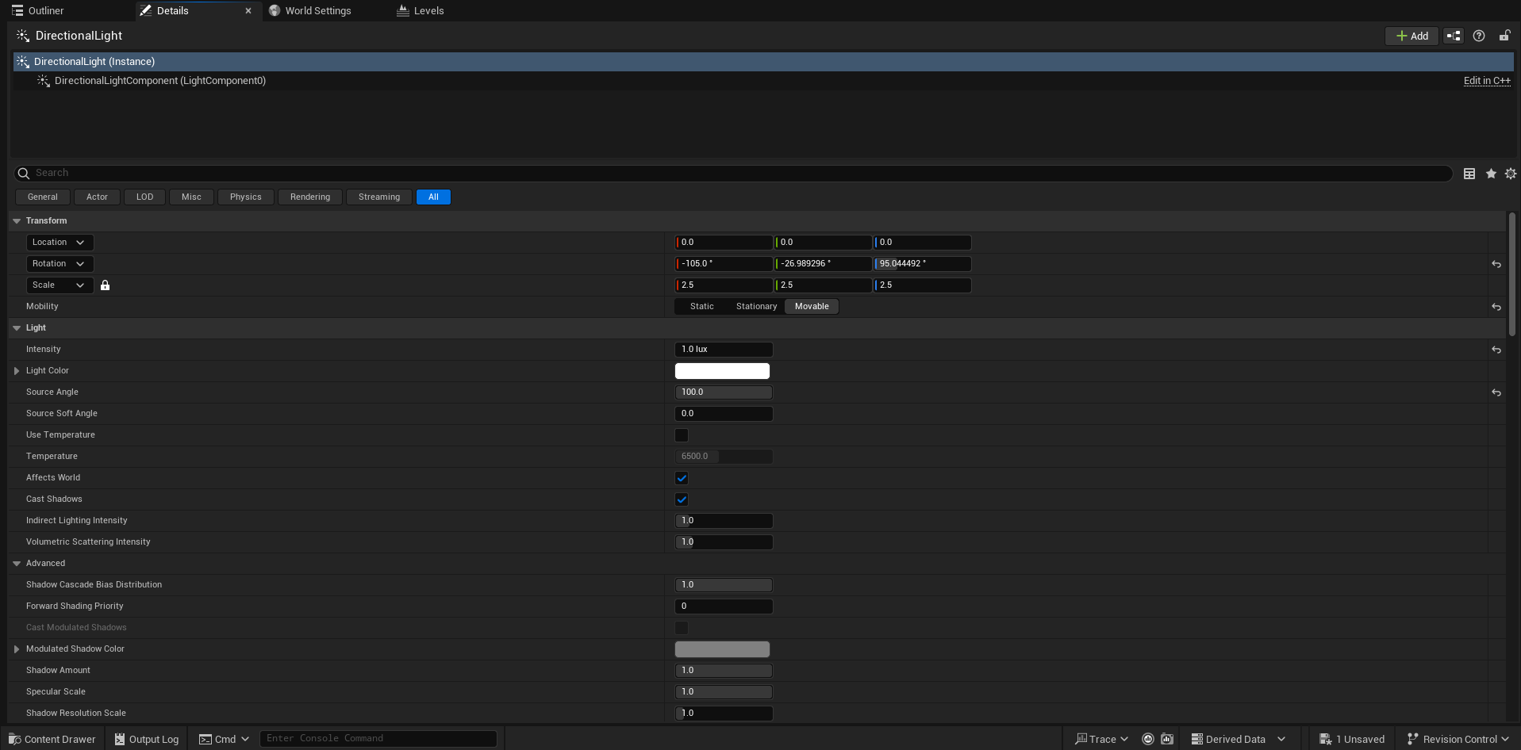This screenshot has height=750, width=1521.
Task: Set Mobility to Static
Action: tap(701, 307)
